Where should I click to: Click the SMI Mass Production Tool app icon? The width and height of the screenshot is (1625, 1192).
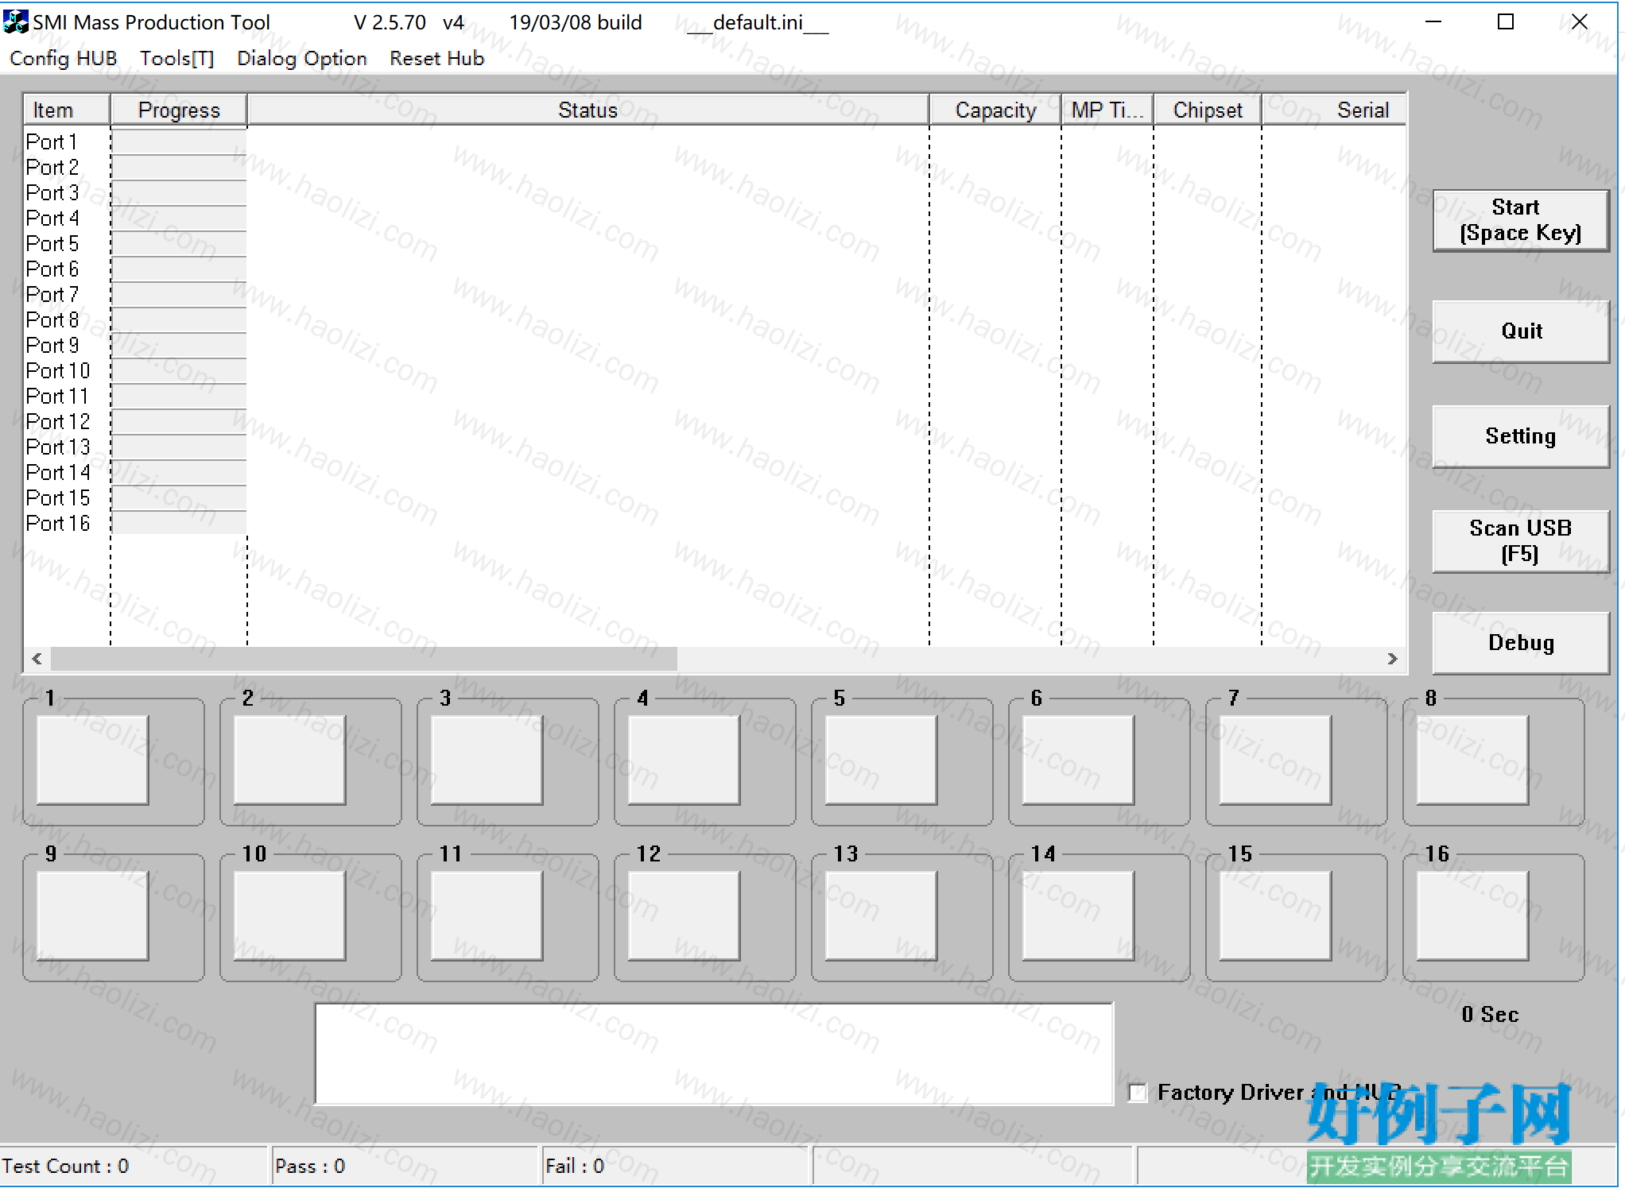[x=16, y=21]
